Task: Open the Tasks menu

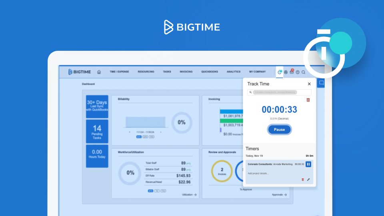Action: pyautogui.click(x=167, y=72)
